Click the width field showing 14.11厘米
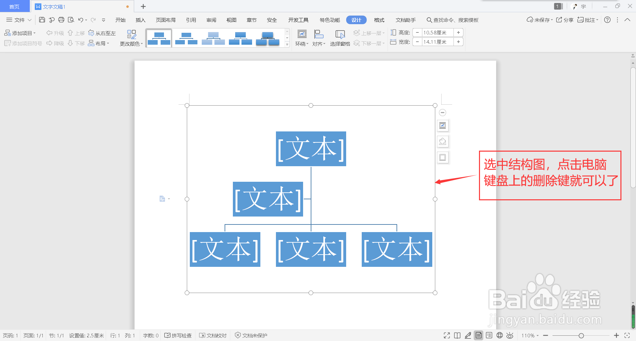 coord(436,42)
